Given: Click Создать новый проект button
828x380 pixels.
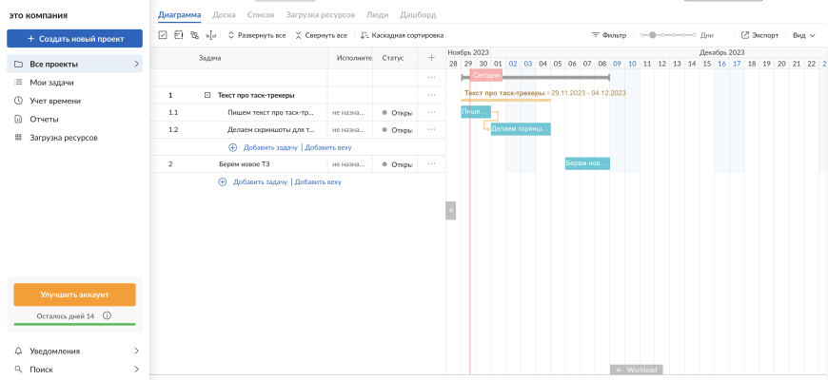Looking at the screenshot, I should (x=74, y=39).
